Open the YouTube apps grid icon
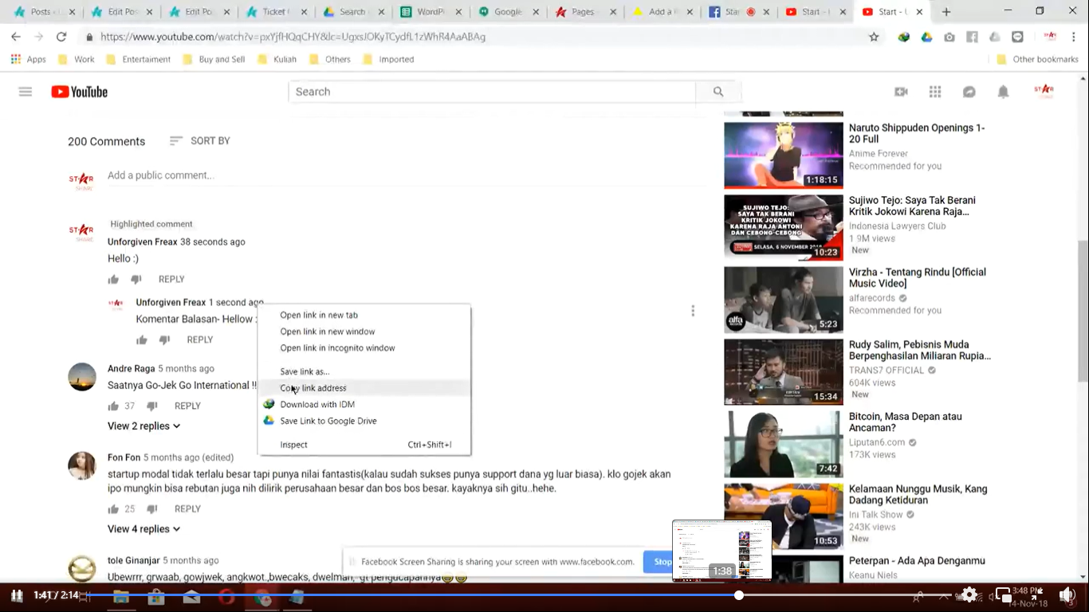This screenshot has width=1089, height=612. (935, 92)
